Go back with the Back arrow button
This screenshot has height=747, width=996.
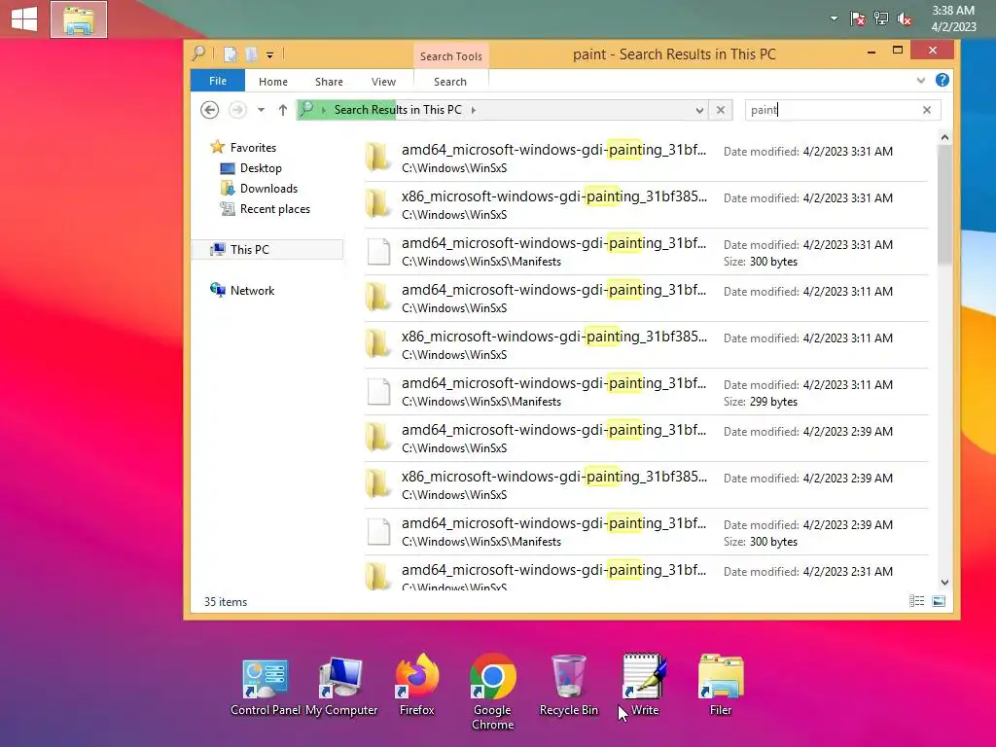point(210,110)
